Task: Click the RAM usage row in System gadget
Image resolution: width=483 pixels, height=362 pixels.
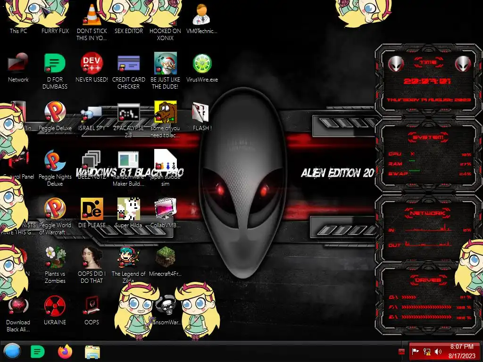Action: click(x=430, y=164)
